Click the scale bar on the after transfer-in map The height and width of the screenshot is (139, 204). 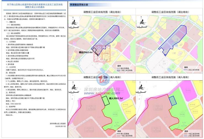tap(141, 92)
